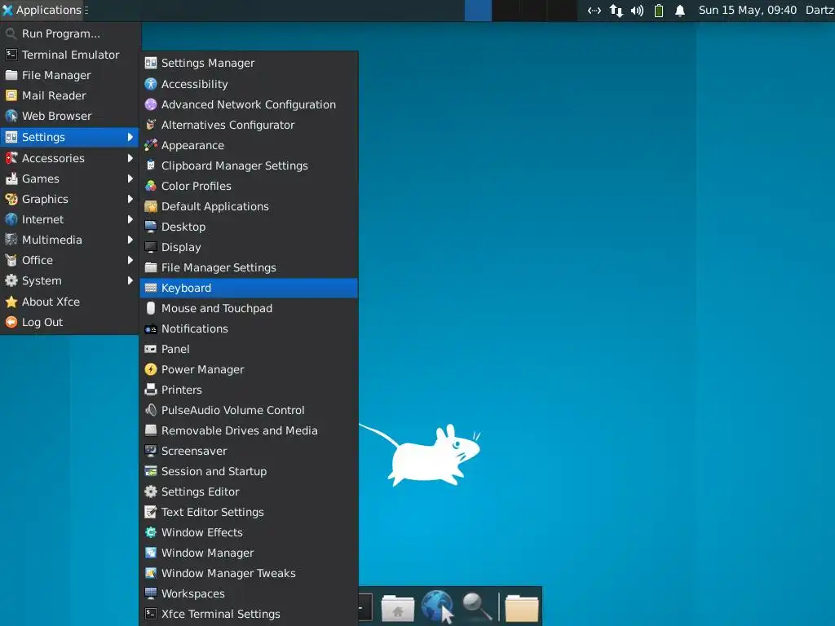Click the PulseAudio Volume Control speaker icon
The width and height of the screenshot is (835, 626).
151,410
